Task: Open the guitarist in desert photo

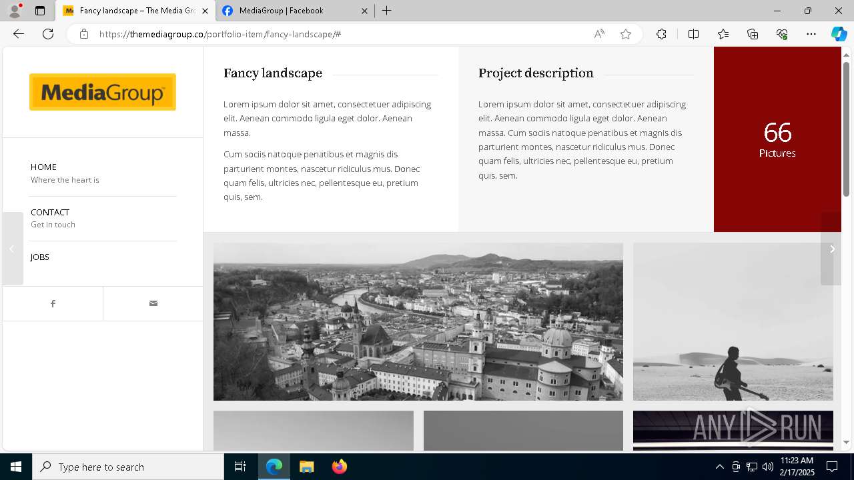Action: point(733,321)
